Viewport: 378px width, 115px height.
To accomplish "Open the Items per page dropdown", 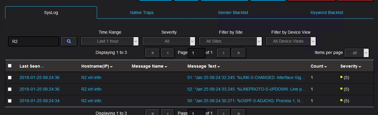I will tap(357, 53).
